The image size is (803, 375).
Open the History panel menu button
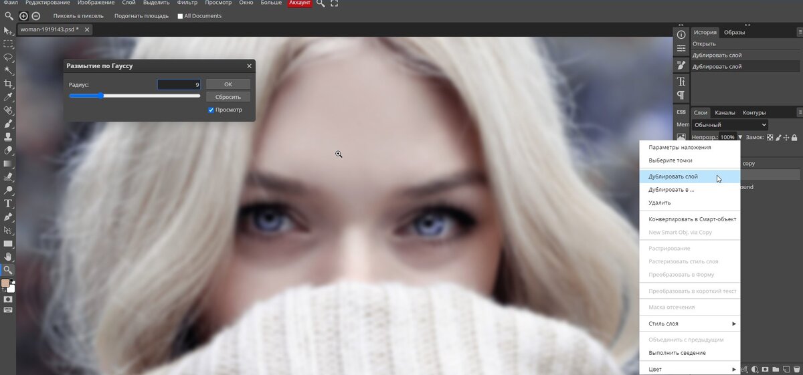point(798,32)
